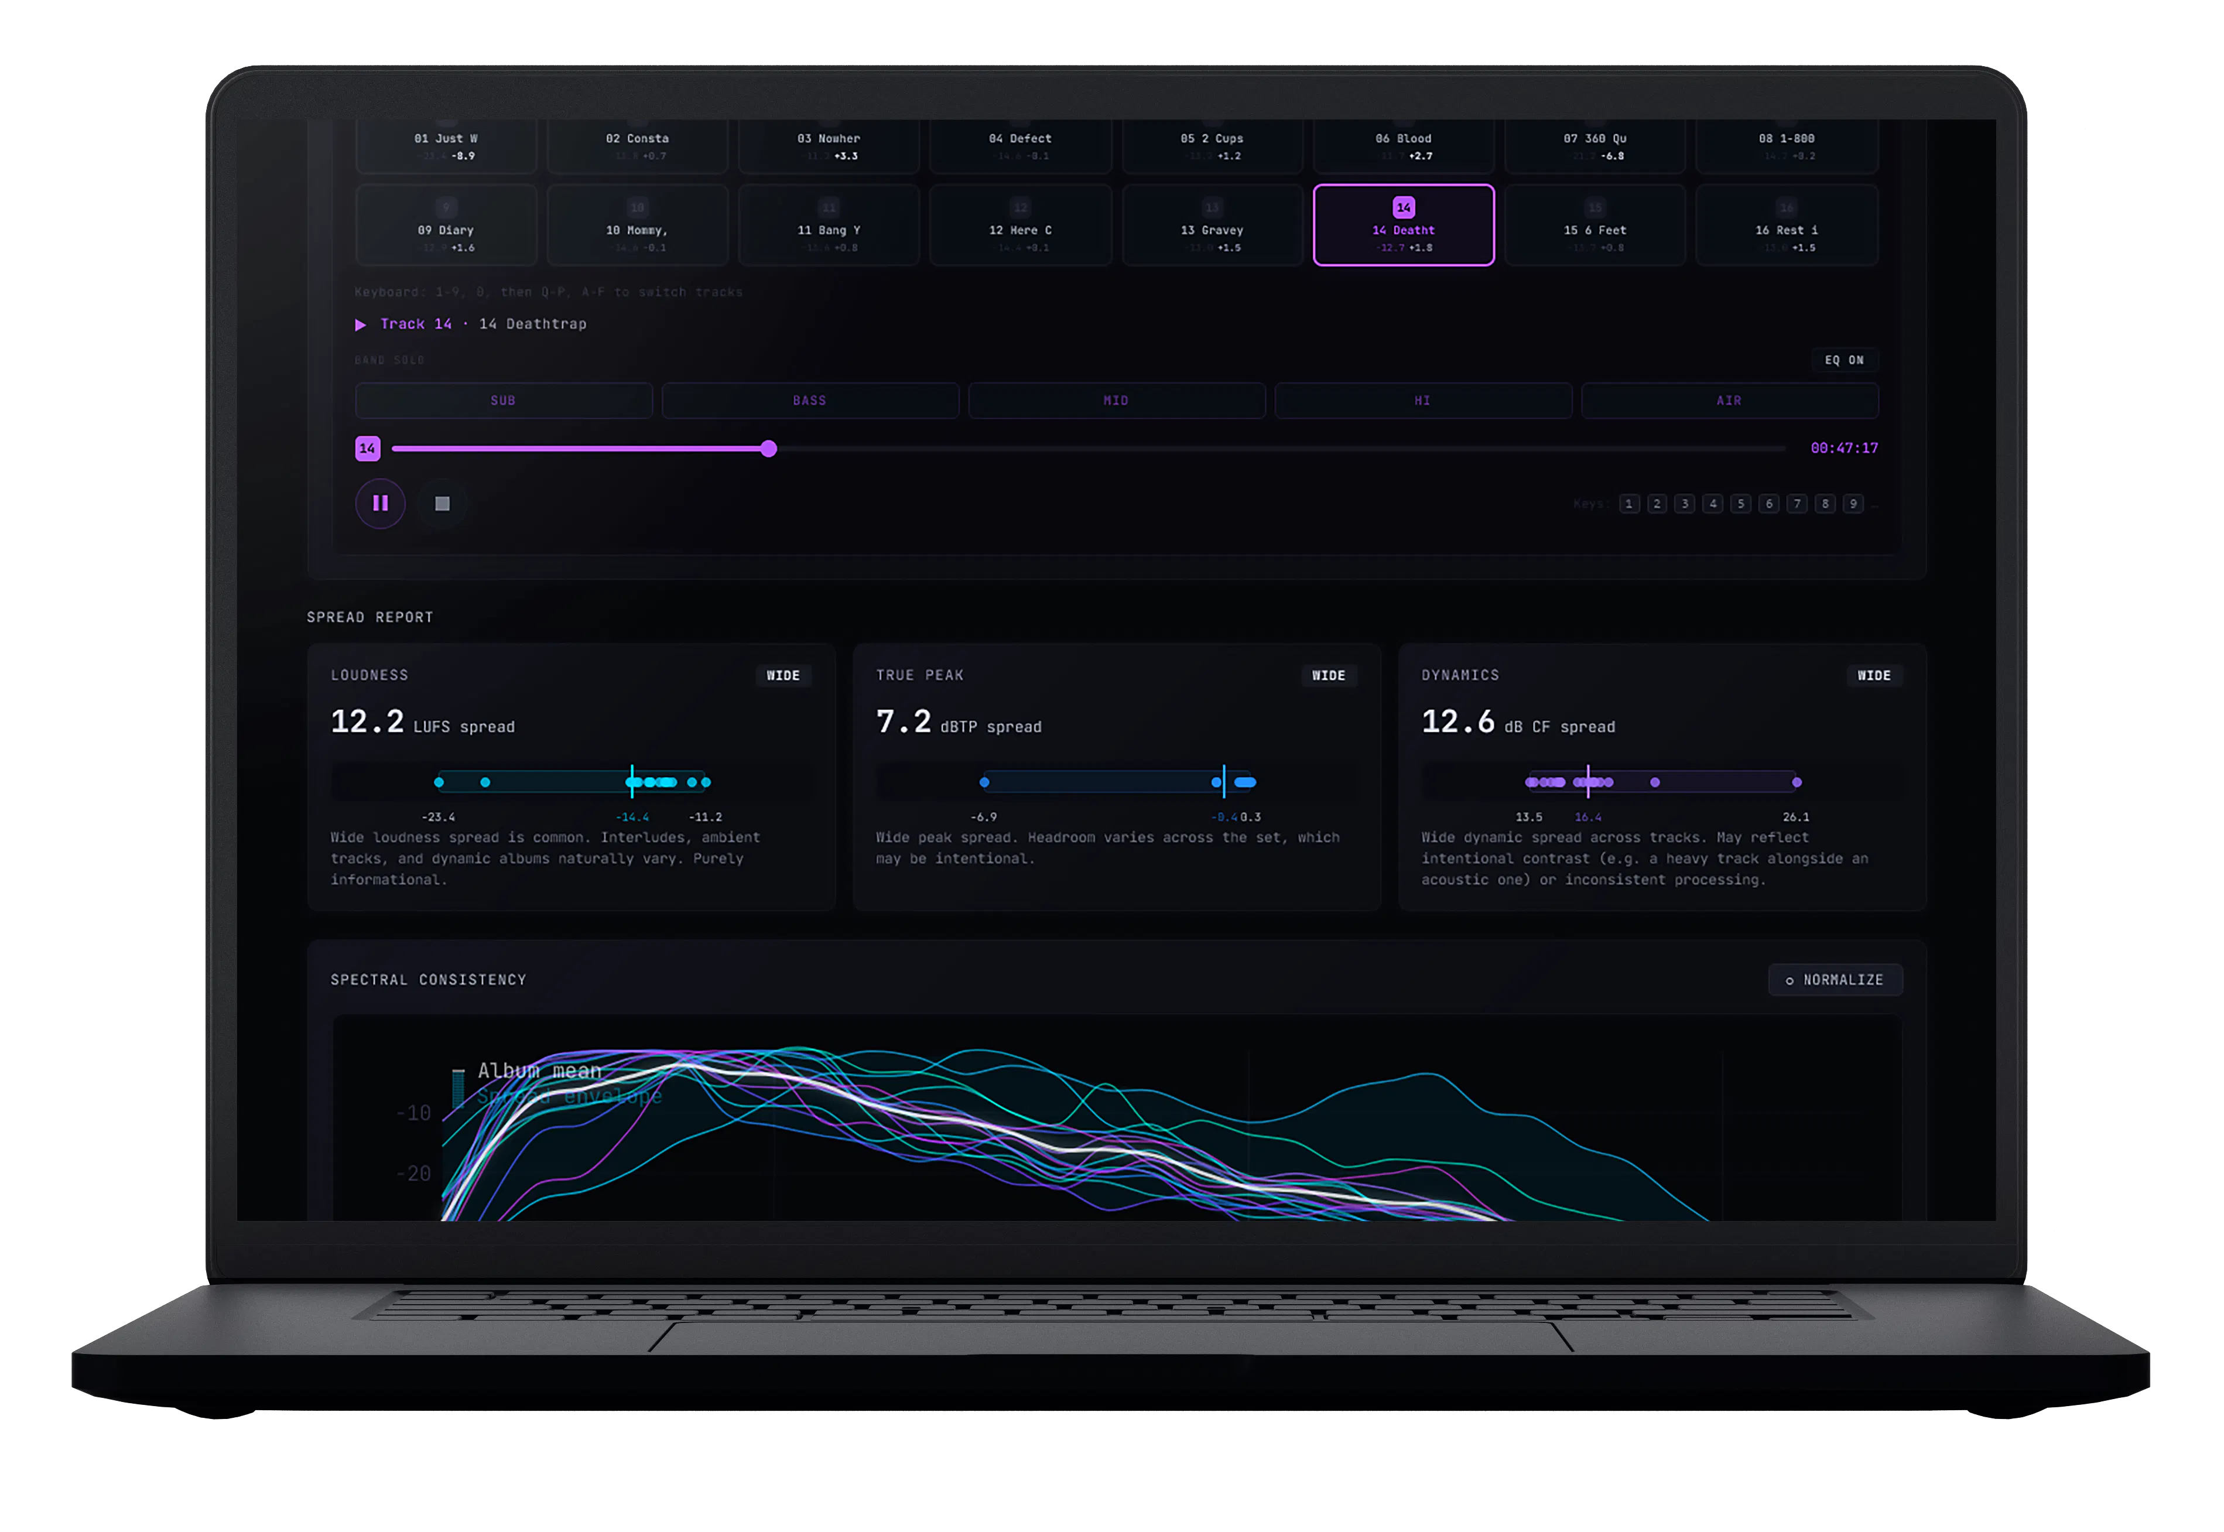Toggle the EQ ON switch
This screenshot has height=1532, width=2224.
[x=1844, y=360]
